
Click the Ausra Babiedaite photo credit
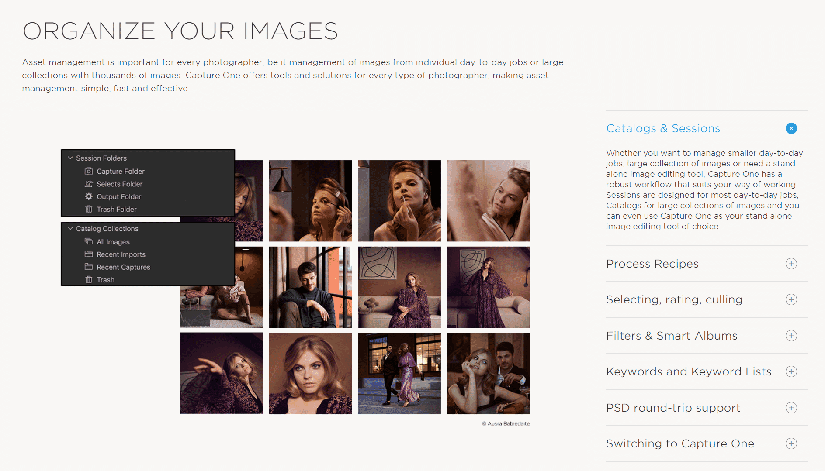coord(506,423)
